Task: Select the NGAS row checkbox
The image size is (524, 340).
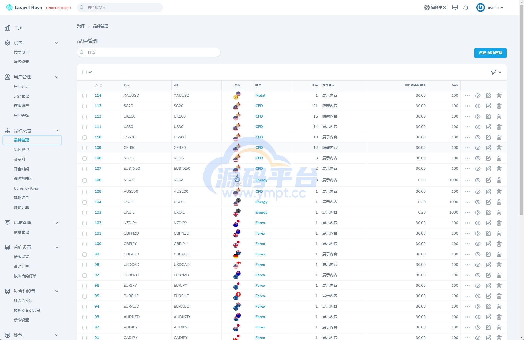Action: (85, 180)
